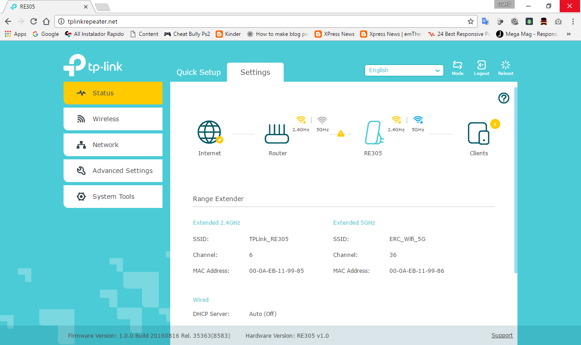Click the Wired section heading
This screenshot has width=581, height=345.
coord(201,300)
